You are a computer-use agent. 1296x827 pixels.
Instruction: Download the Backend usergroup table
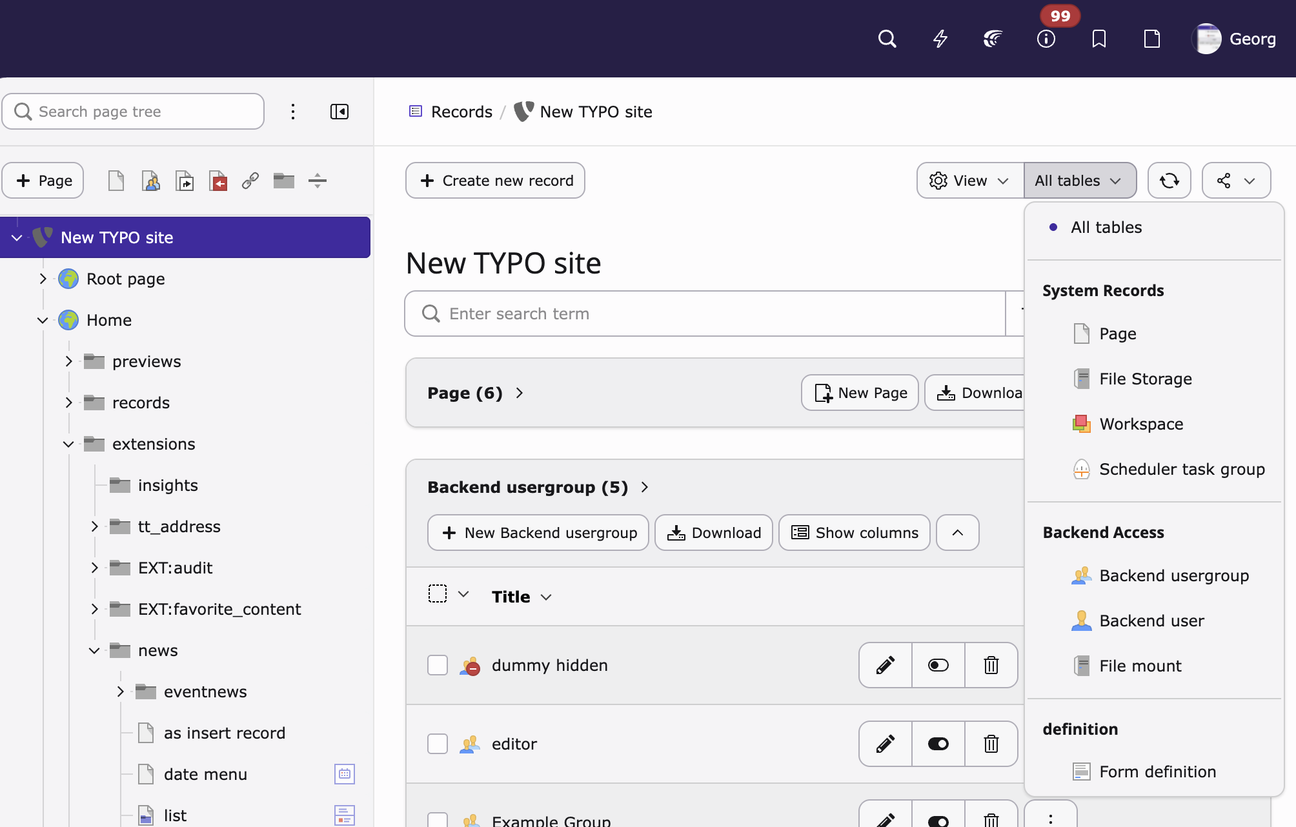pos(714,533)
